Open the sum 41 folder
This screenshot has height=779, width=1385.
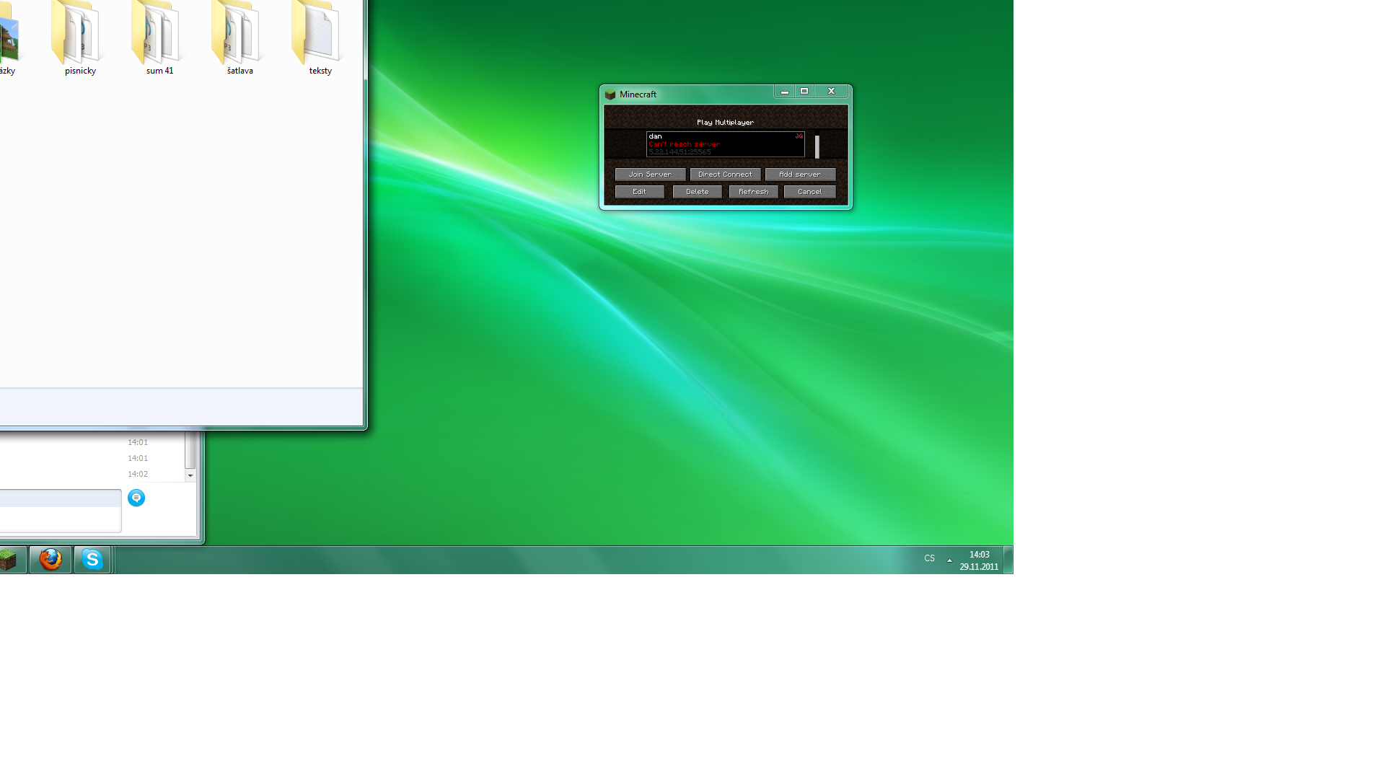(159, 38)
